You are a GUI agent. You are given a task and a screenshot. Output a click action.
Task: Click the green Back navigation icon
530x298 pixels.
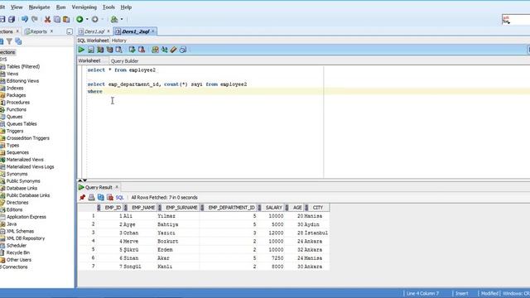tap(79, 19)
